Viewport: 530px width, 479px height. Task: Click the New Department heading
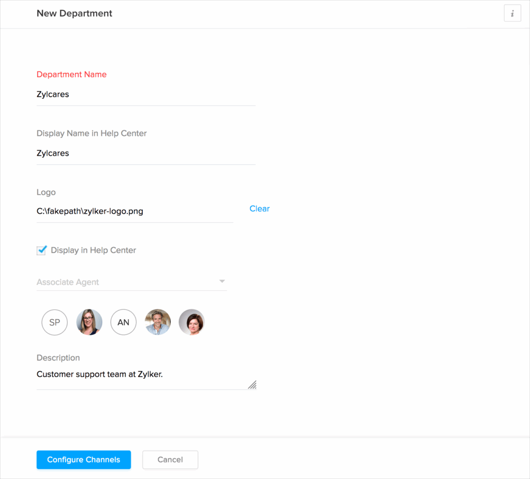click(x=75, y=13)
